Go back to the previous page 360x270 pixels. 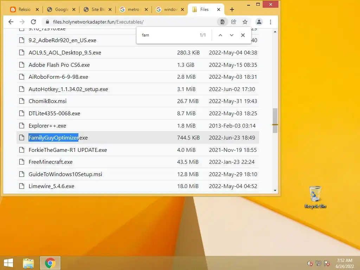(x=11, y=22)
